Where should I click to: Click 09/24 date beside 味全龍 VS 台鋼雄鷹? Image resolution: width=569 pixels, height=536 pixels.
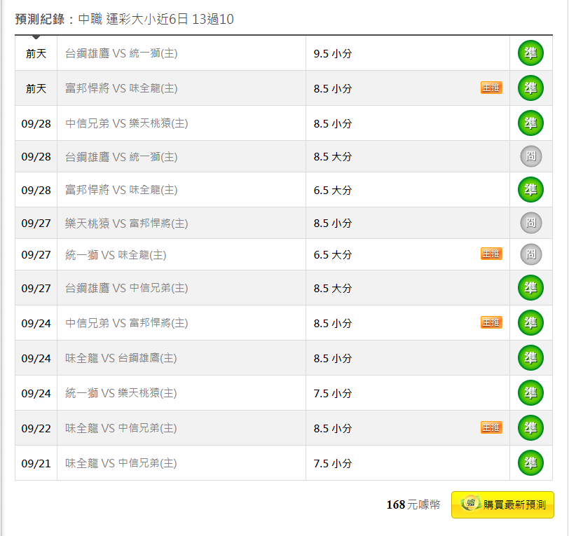pos(36,359)
